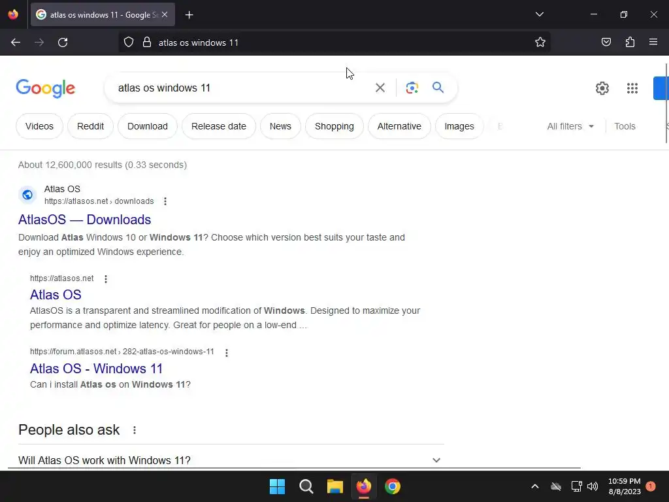Open the network status tray icon
669x502 pixels.
[x=576, y=486]
